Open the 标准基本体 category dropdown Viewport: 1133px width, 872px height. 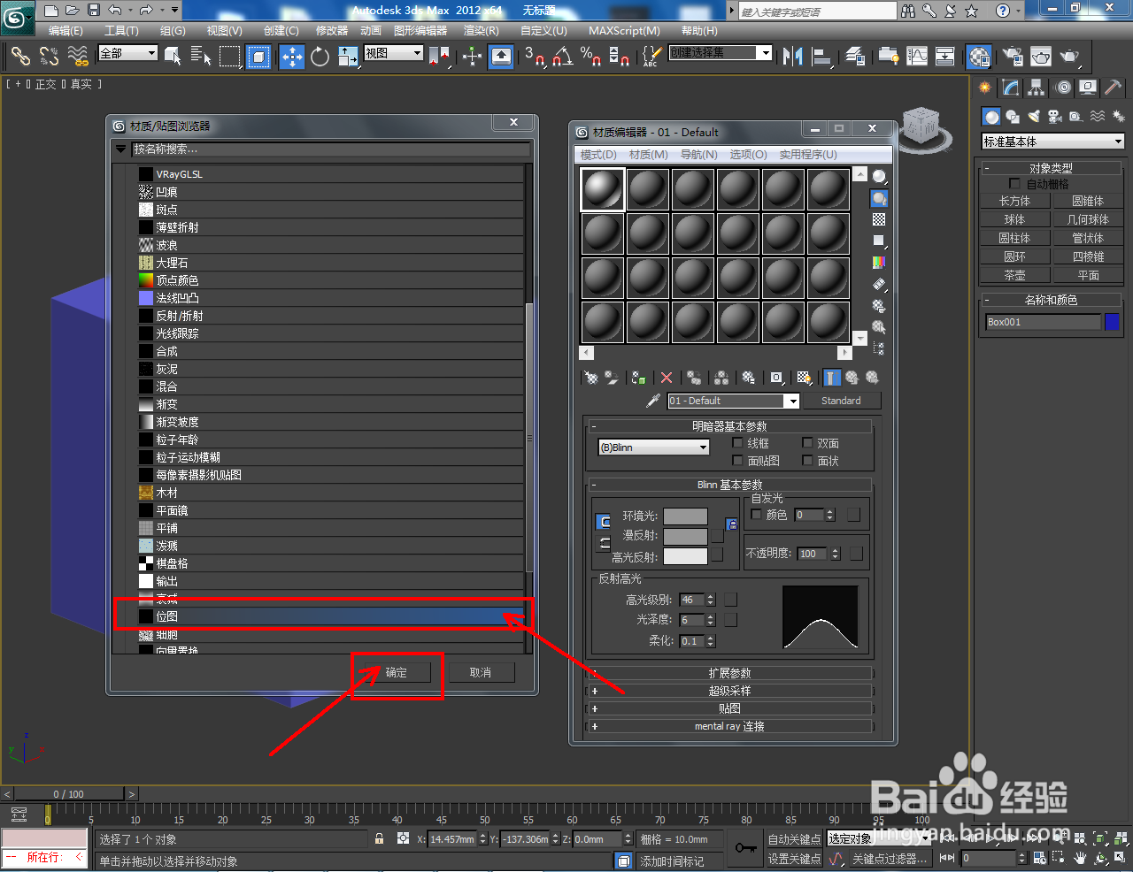pyautogui.click(x=1052, y=142)
